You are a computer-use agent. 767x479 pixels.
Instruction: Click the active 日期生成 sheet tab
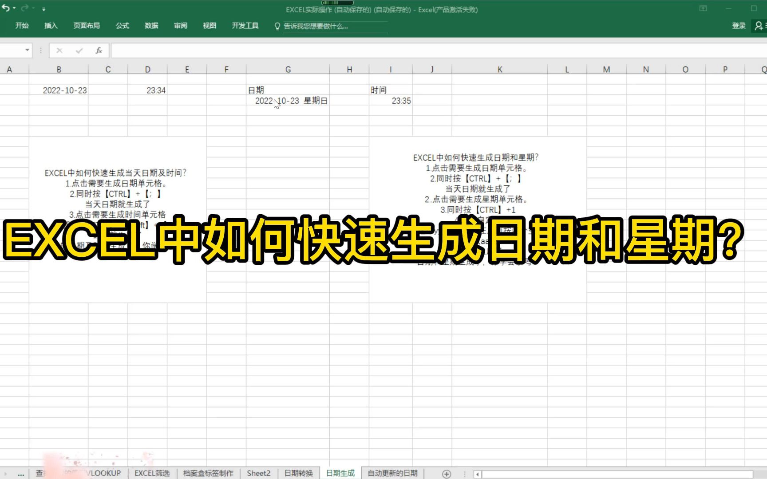(340, 473)
